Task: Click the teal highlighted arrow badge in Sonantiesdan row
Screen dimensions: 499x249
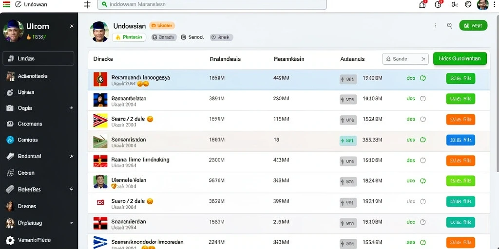Action: tap(348, 141)
